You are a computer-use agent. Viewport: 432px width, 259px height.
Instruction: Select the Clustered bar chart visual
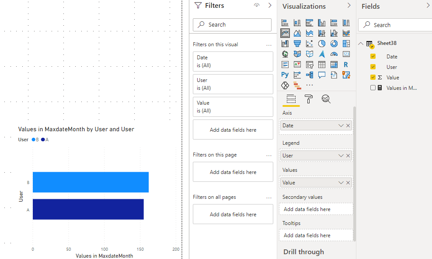(x=310, y=23)
